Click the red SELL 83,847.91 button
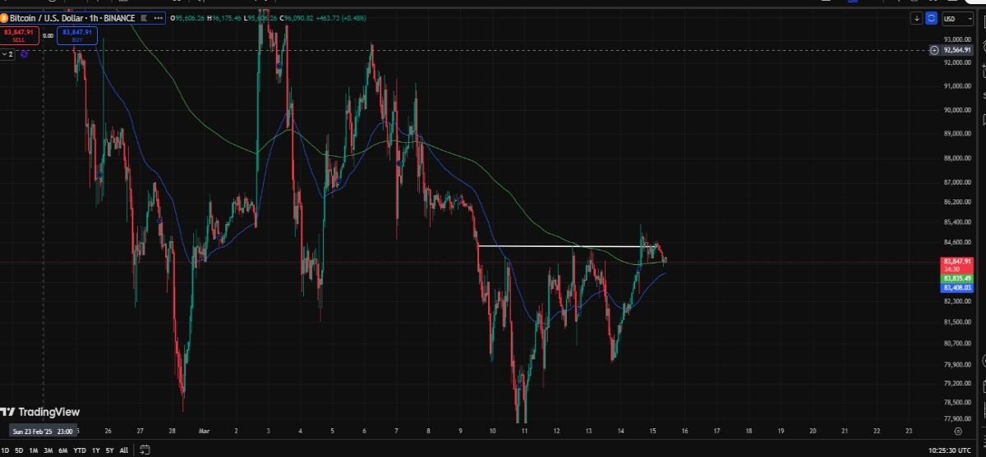This screenshot has width=986, height=457. pyautogui.click(x=20, y=35)
